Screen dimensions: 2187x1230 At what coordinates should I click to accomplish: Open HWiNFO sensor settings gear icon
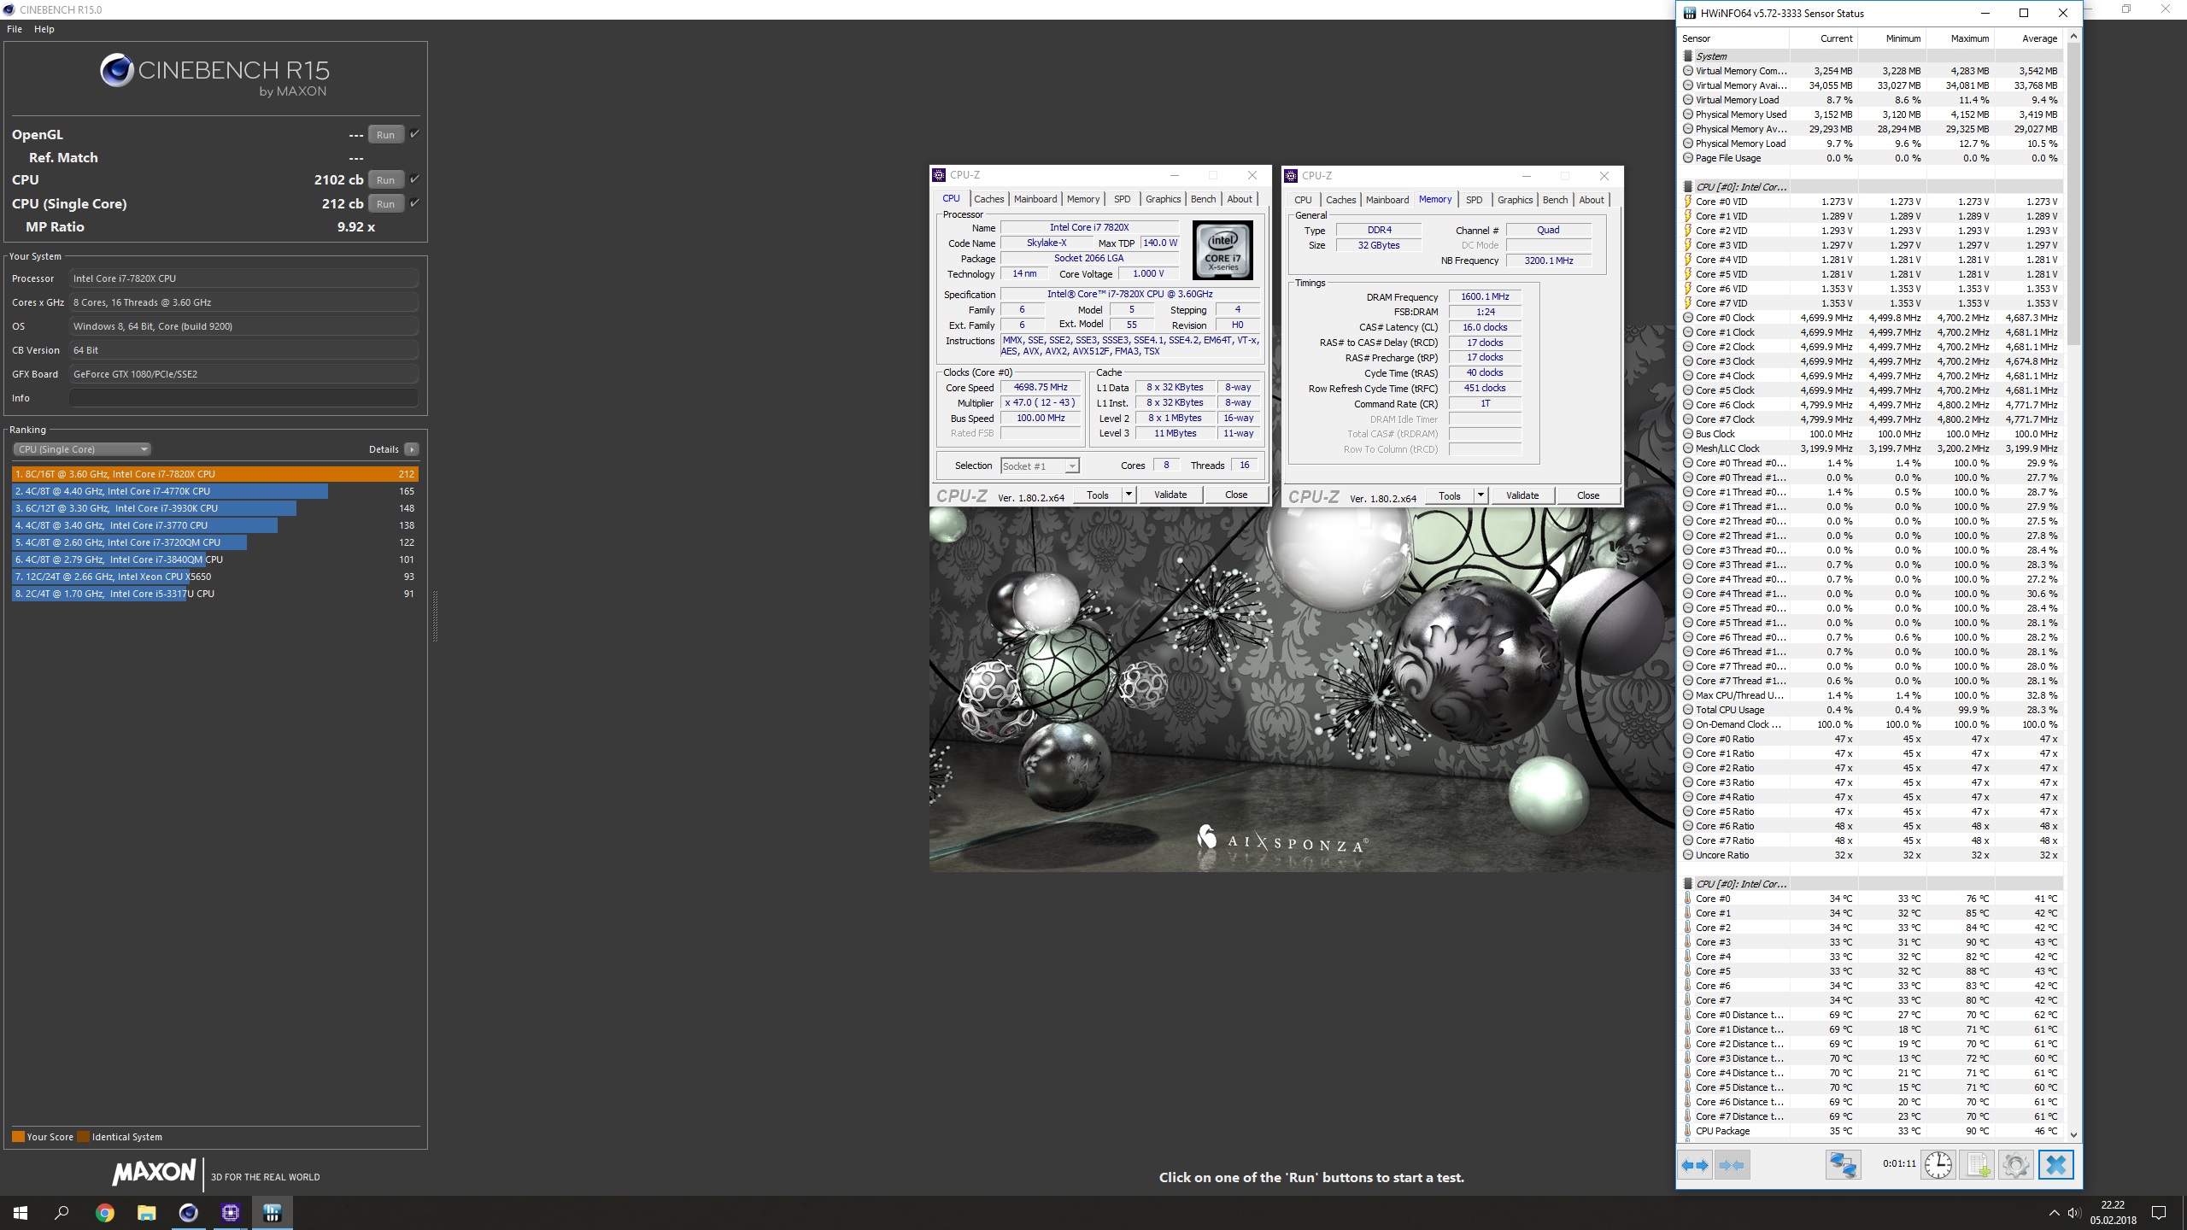click(2015, 1164)
